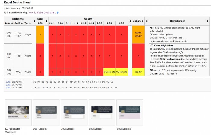Screen dimensions: 211x135
Task: Click the CCcam 2.1.4 column header
Action: 92,23
